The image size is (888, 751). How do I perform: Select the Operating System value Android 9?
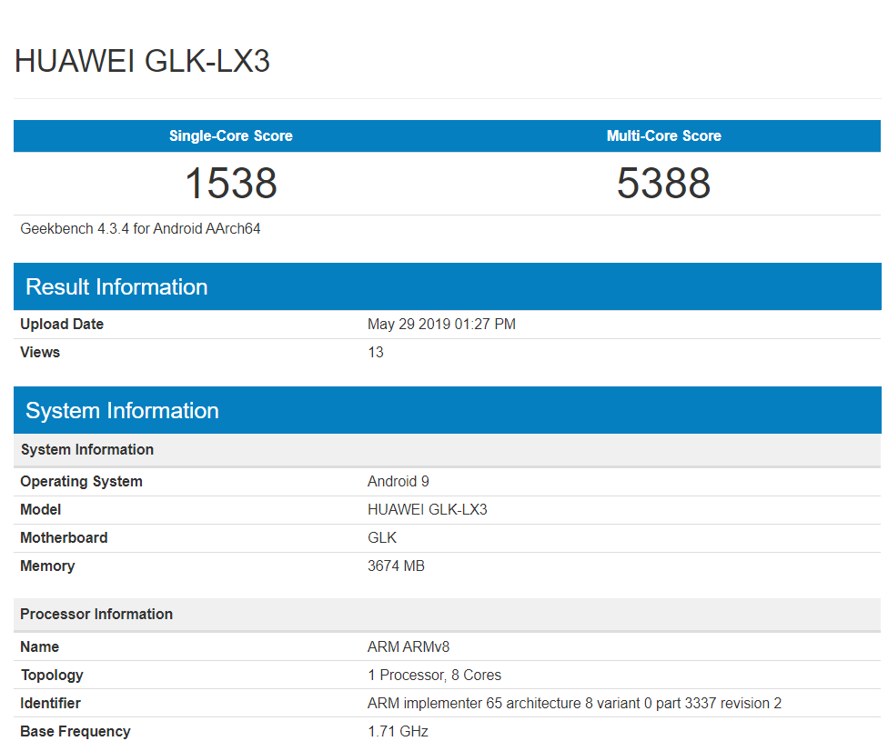(x=399, y=481)
